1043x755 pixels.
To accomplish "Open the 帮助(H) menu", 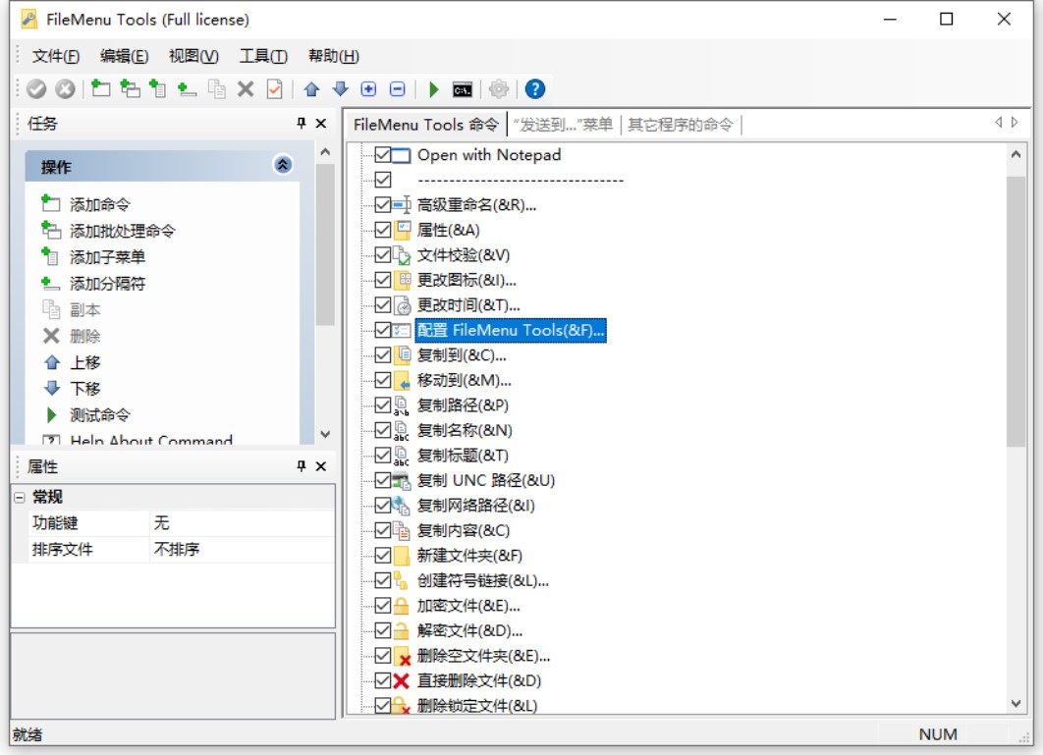I will pyautogui.click(x=333, y=56).
